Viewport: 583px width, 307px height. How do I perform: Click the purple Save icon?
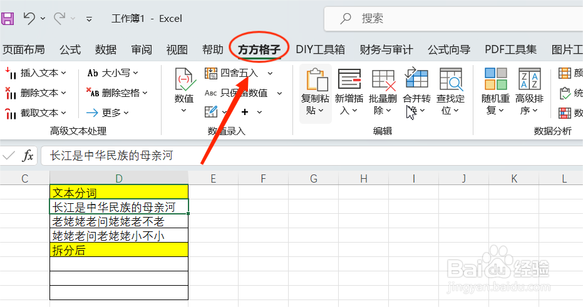(x=8, y=18)
